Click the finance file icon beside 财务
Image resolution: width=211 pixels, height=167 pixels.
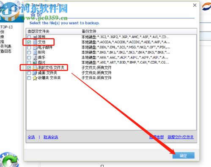click(x=35, y=52)
